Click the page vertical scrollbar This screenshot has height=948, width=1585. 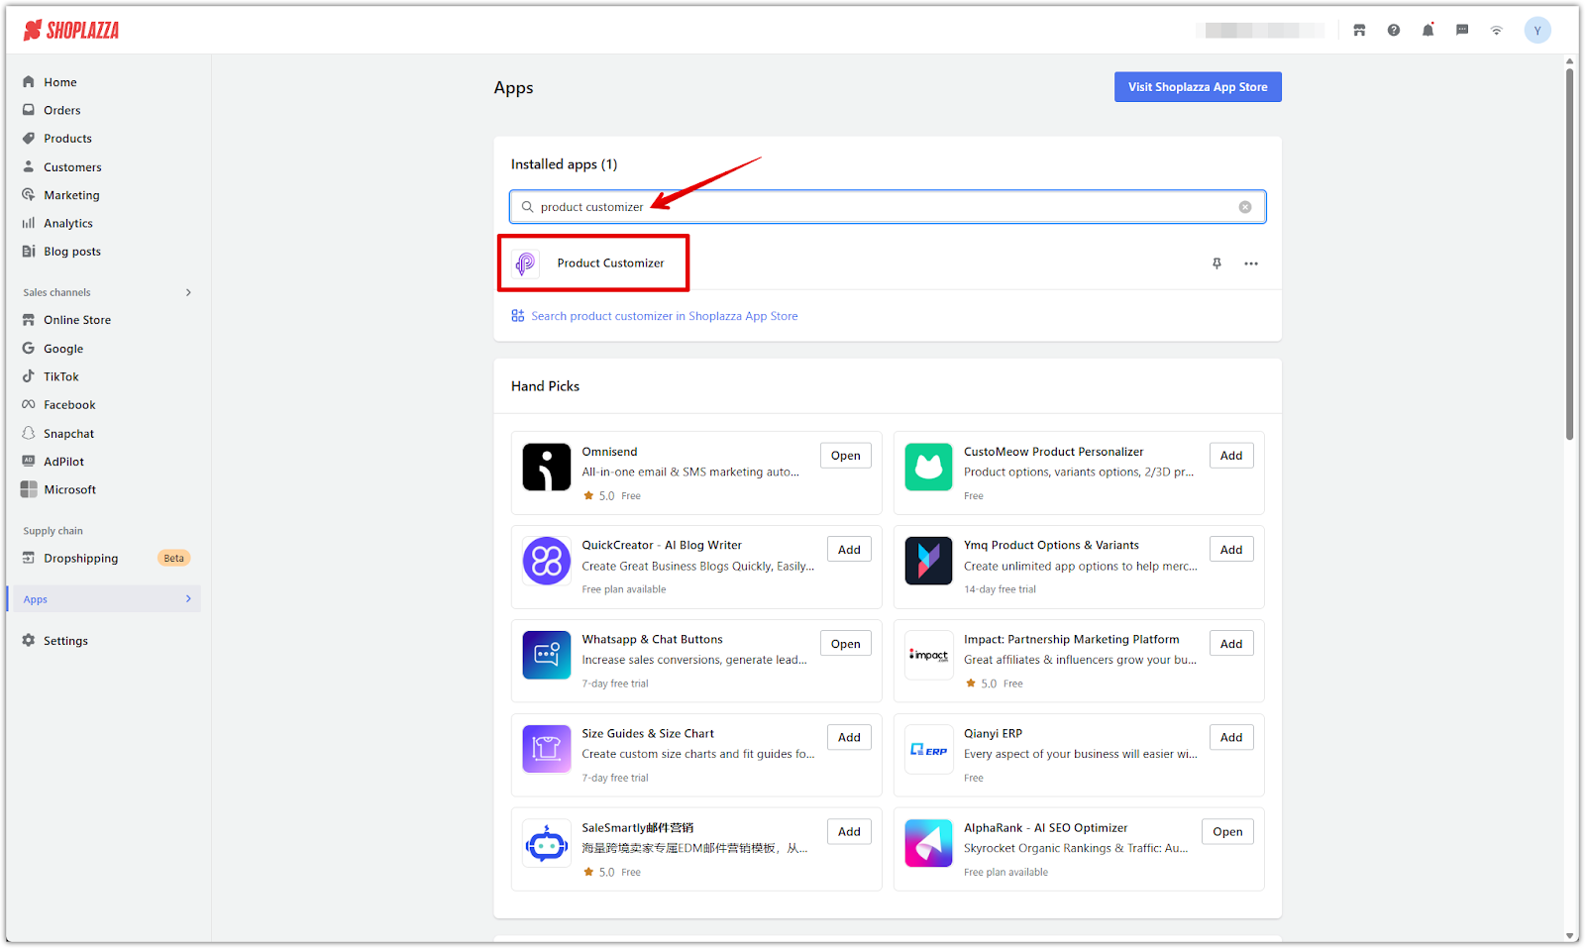coord(1570,254)
